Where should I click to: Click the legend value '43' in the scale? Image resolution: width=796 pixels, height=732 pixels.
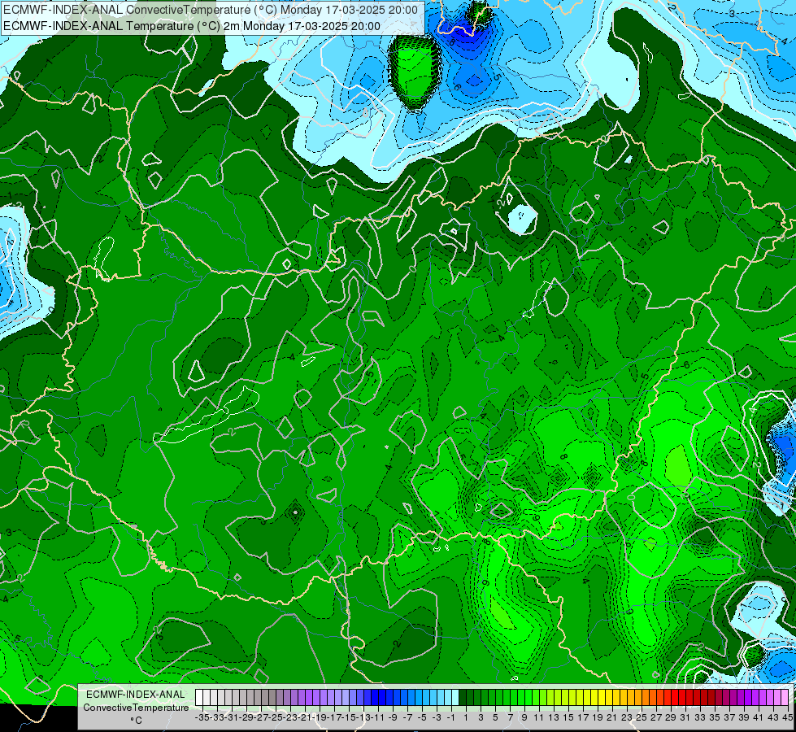[772, 717]
